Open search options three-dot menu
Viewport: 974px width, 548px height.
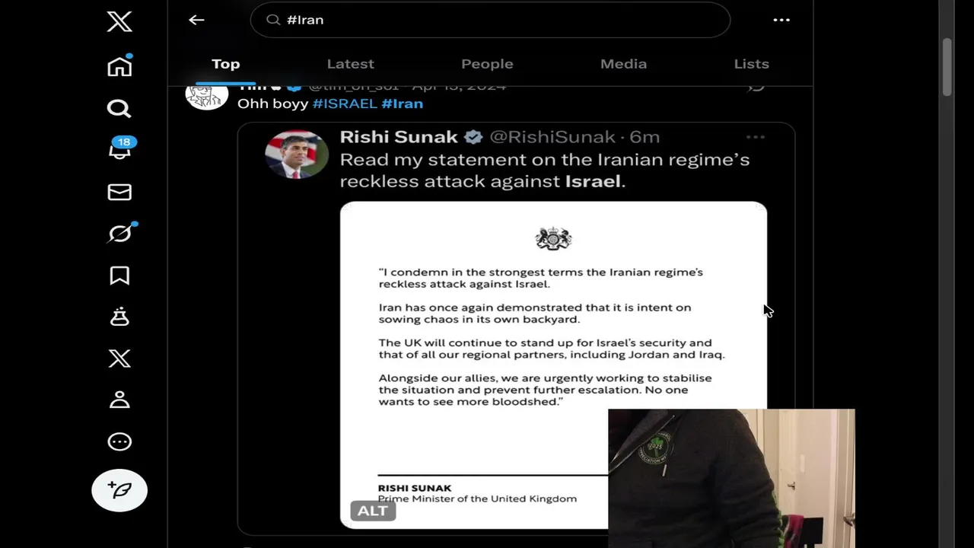click(781, 20)
